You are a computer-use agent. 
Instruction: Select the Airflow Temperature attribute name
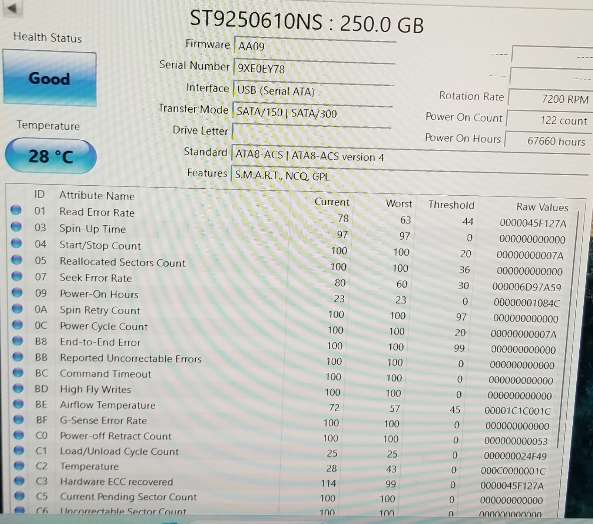point(108,405)
